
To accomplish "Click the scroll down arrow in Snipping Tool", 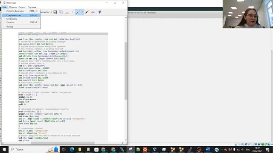I will coord(126,140).
